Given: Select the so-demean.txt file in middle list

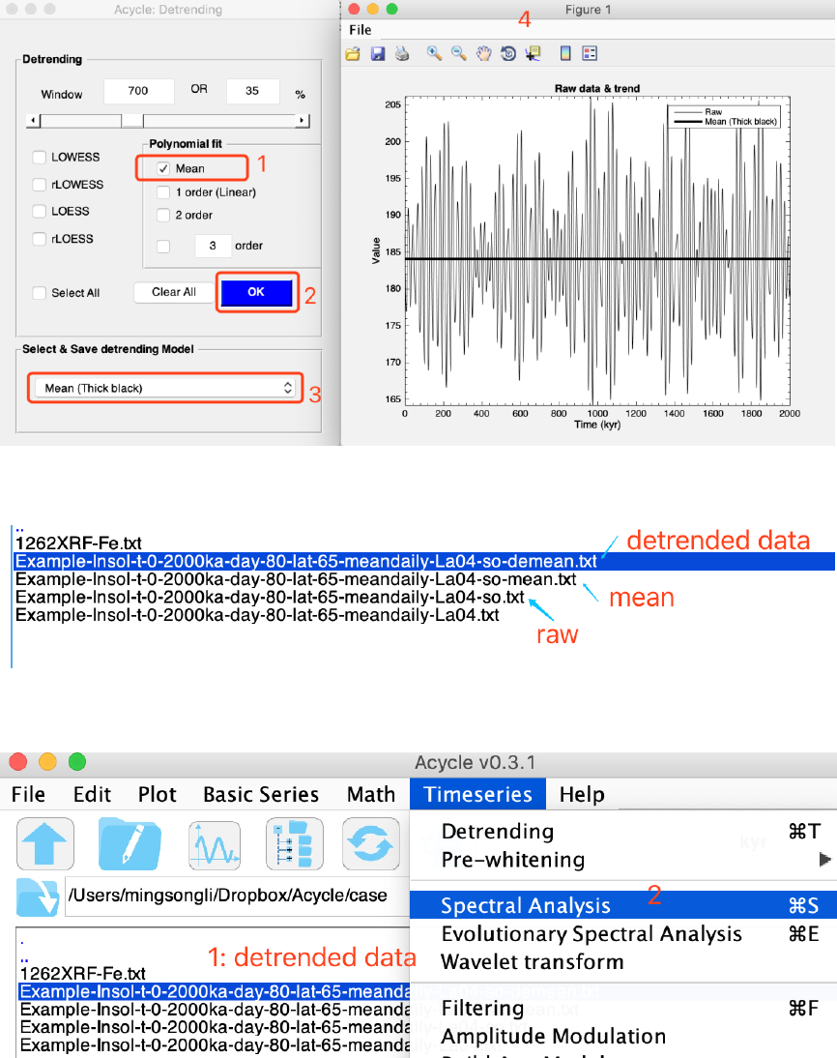Looking at the screenshot, I should point(425,561).
